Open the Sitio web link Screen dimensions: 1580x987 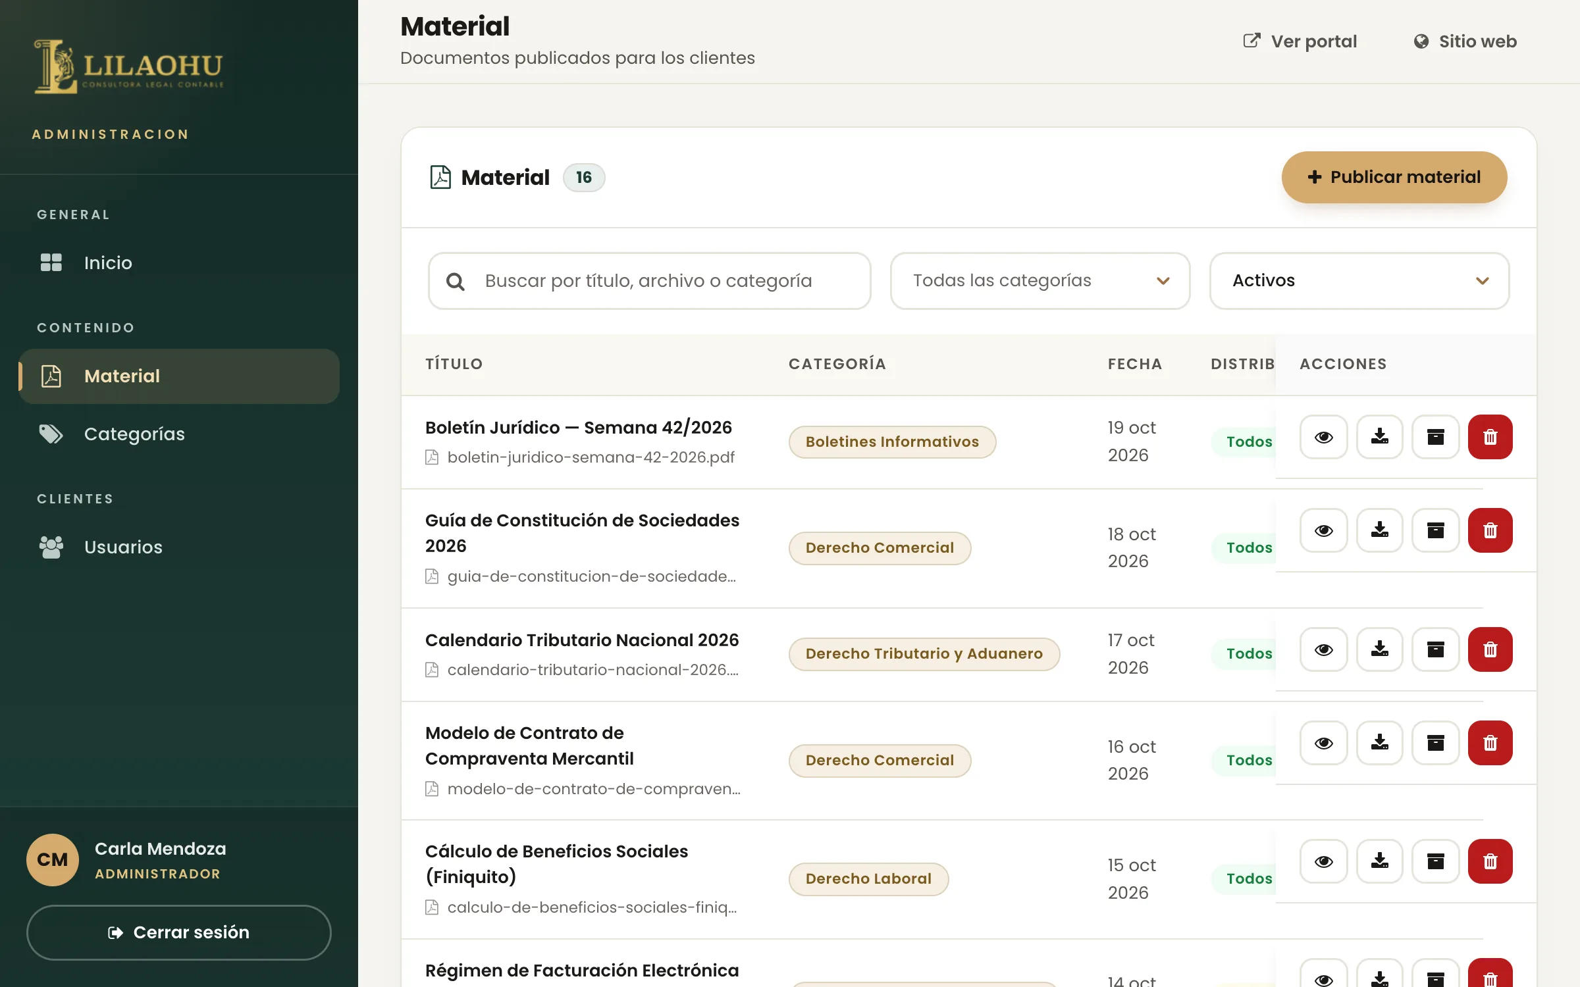1465,41
